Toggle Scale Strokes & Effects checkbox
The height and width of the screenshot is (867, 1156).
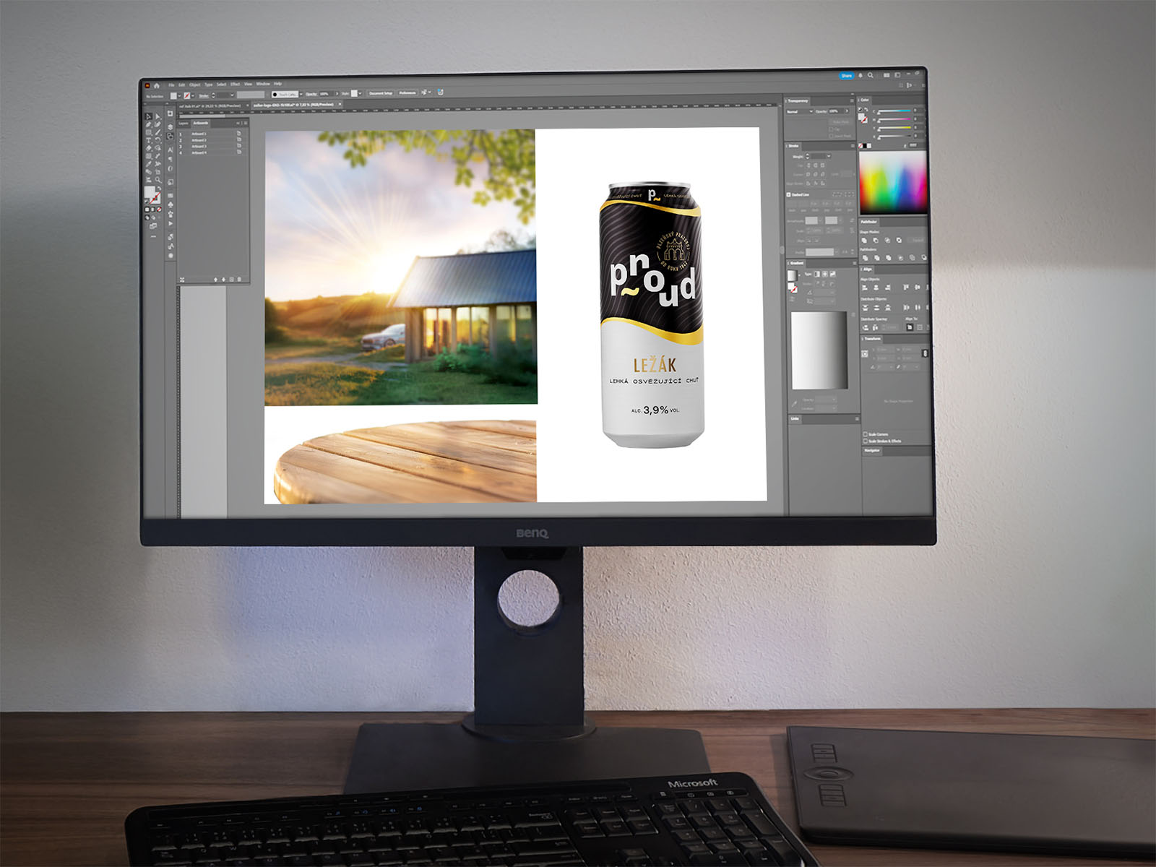coord(866,441)
